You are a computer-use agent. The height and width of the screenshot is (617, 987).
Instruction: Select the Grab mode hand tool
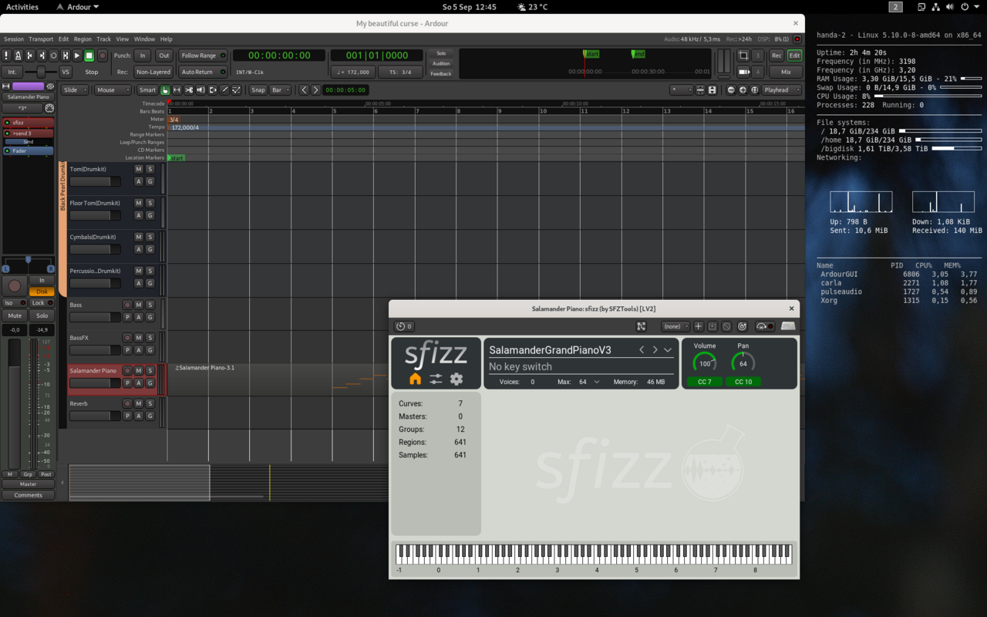point(165,90)
